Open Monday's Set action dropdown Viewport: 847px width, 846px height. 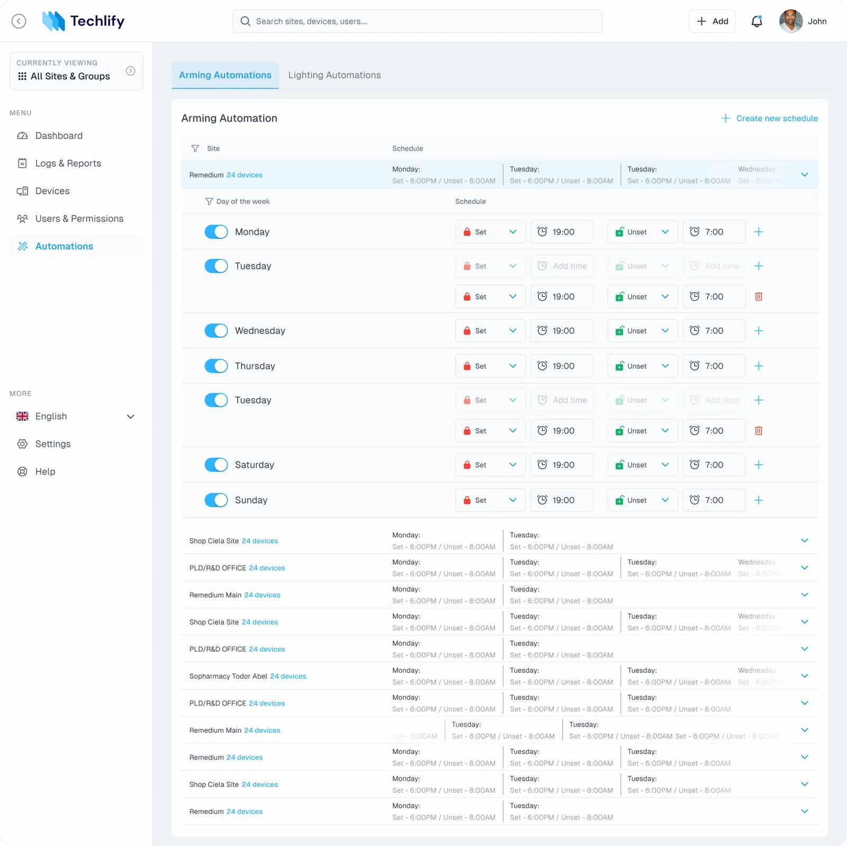[x=490, y=232]
